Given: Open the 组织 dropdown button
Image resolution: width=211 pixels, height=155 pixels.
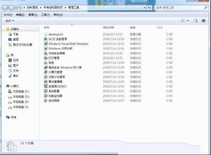Looking at the screenshot, I should coord(10,21).
